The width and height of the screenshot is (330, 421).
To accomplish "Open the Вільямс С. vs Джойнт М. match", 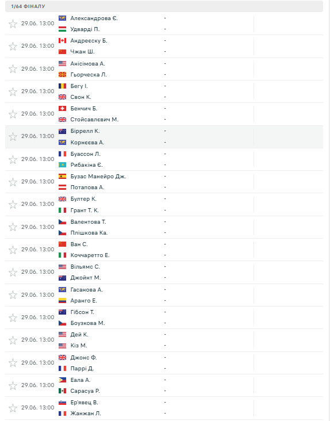I will coord(164,272).
